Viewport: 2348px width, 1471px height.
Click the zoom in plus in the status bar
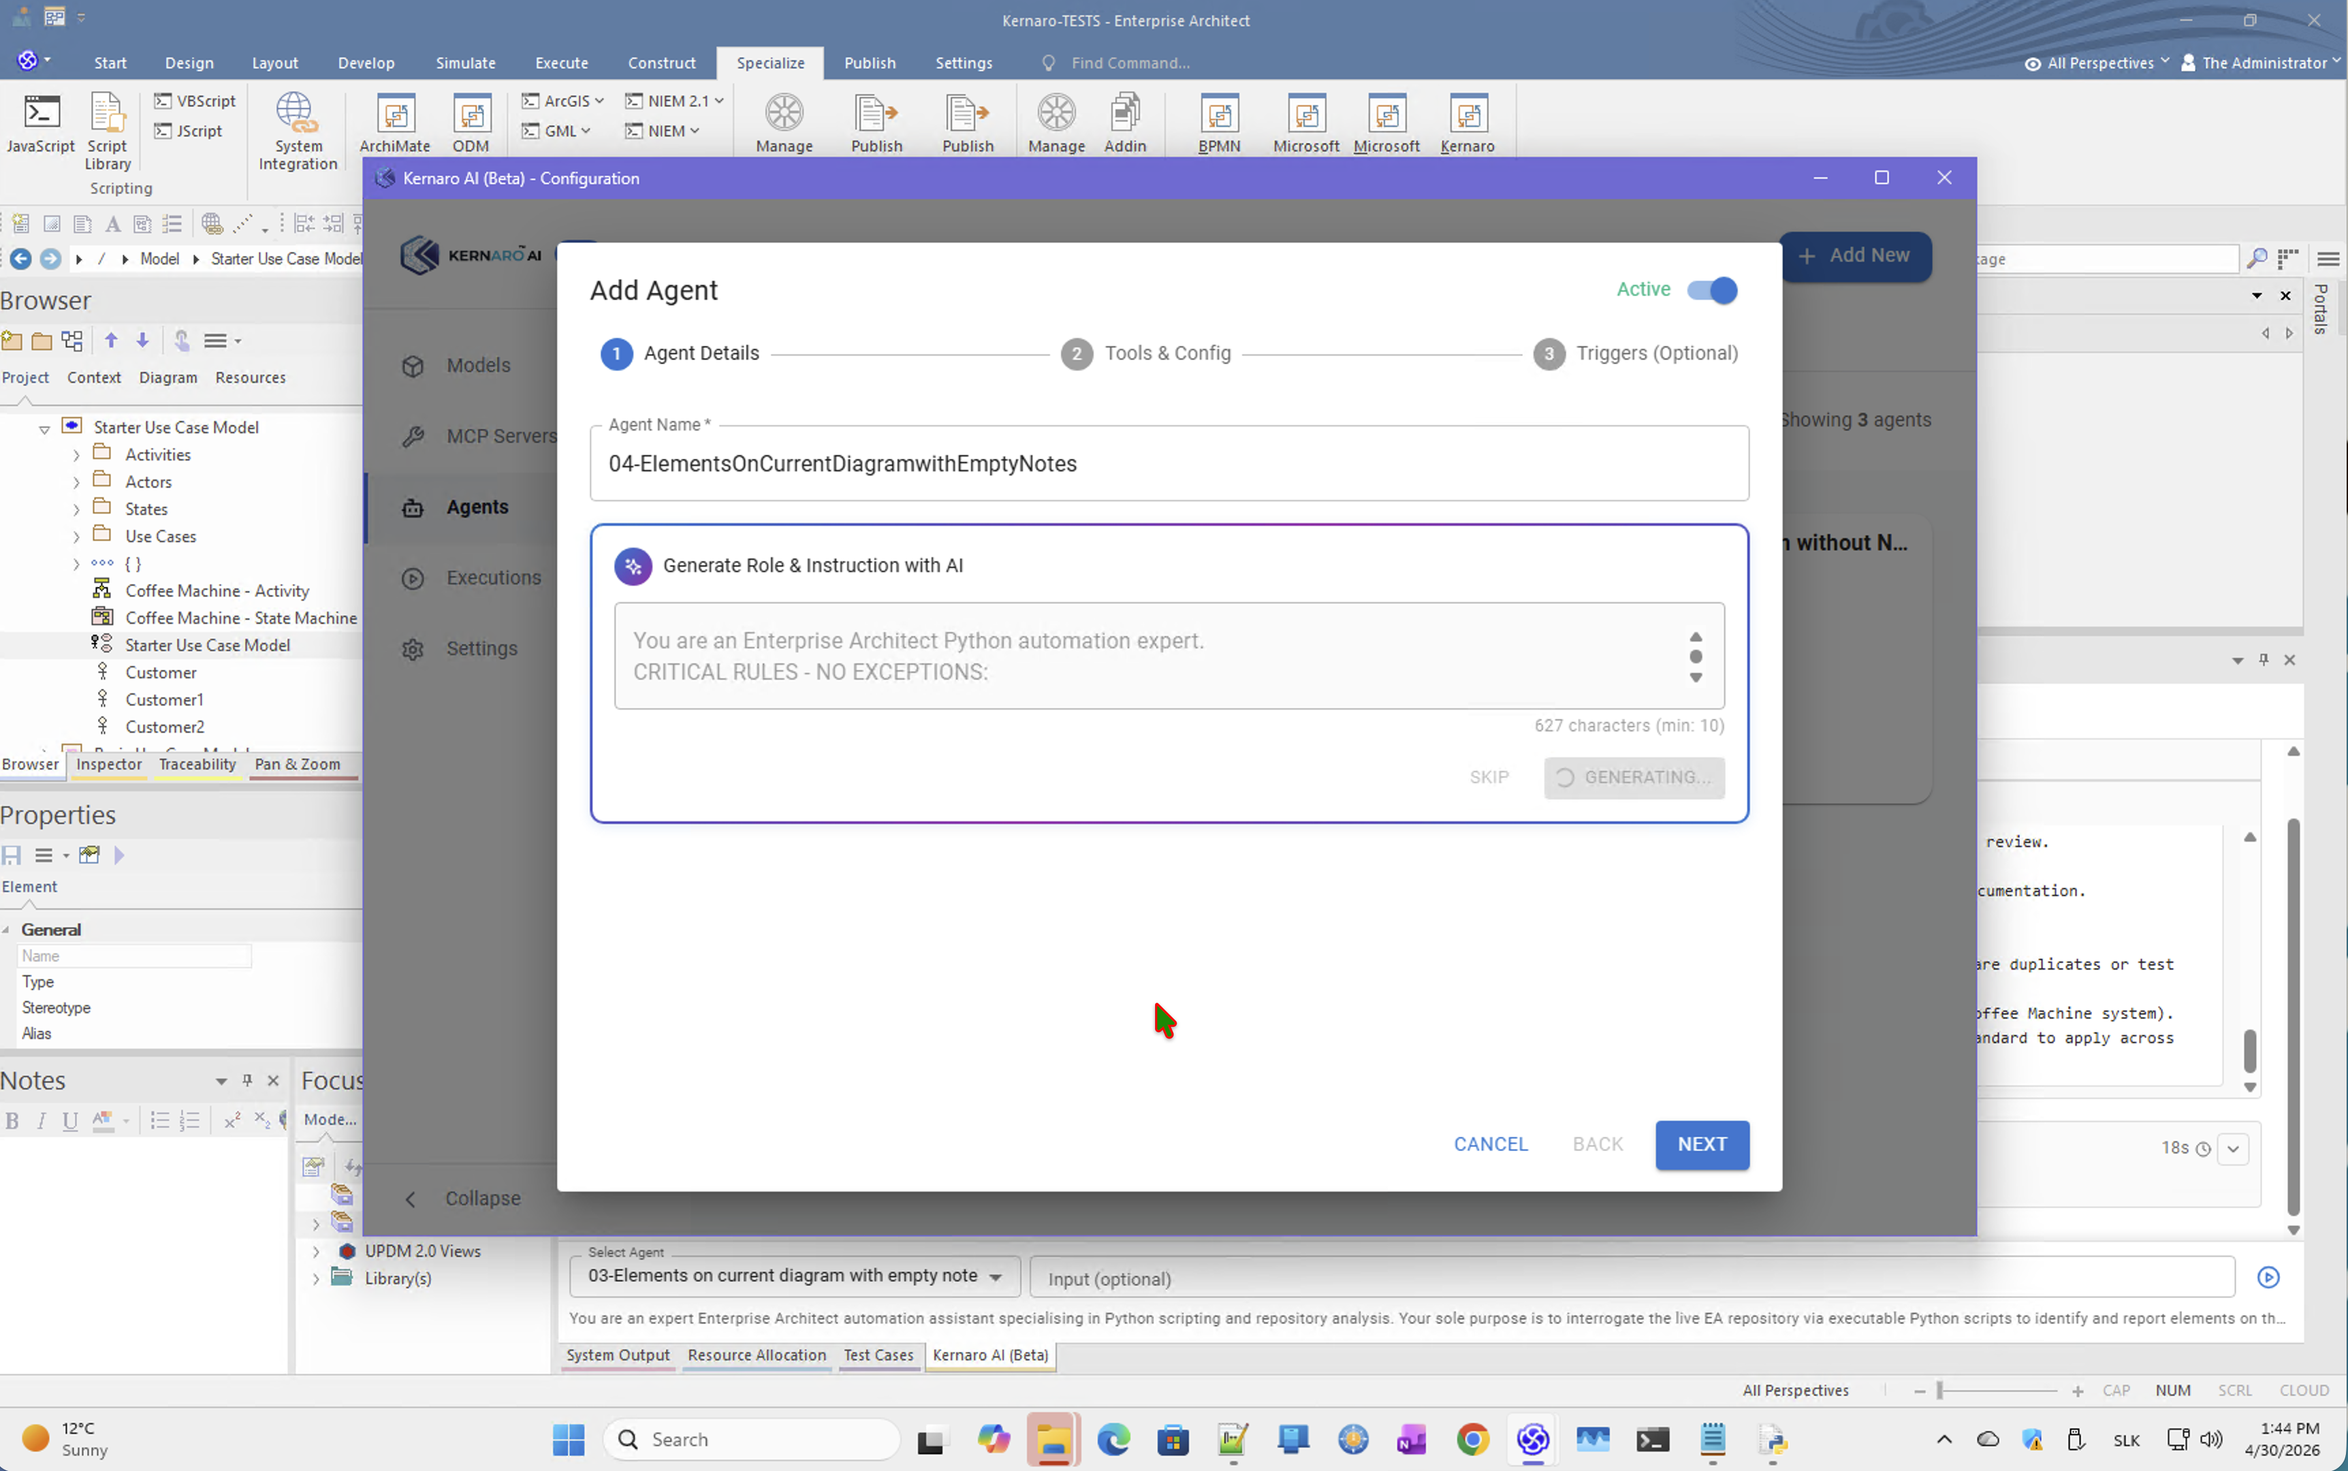pyautogui.click(x=2076, y=1391)
